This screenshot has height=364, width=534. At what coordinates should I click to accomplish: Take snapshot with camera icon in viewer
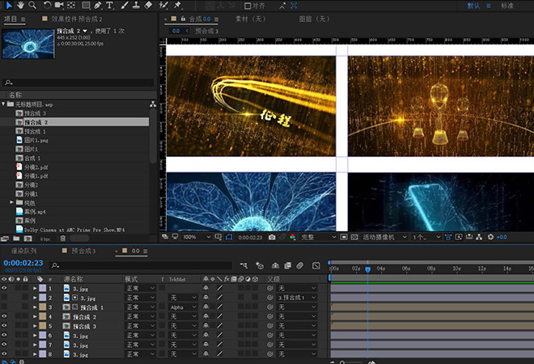(x=272, y=237)
